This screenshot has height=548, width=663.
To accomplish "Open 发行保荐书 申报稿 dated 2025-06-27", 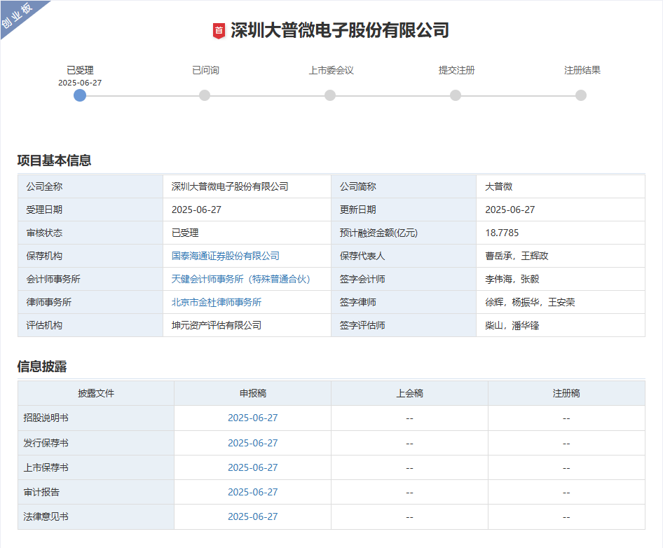I will [x=253, y=443].
